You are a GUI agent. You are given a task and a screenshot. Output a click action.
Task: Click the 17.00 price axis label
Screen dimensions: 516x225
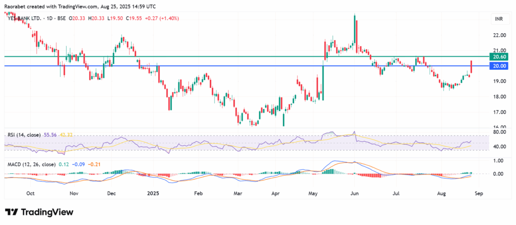coord(499,112)
